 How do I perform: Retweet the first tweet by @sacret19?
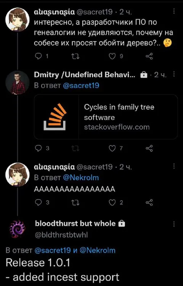click(x=75, y=57)
